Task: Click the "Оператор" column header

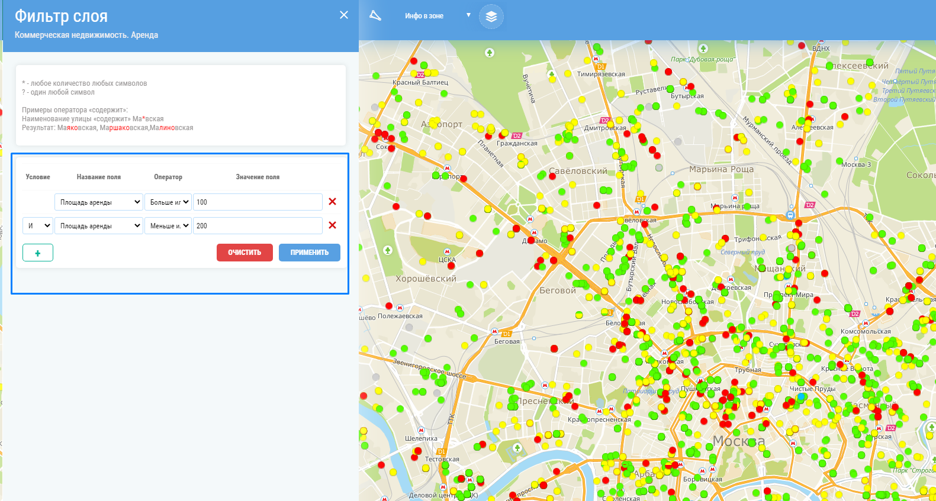Action: 168,177
